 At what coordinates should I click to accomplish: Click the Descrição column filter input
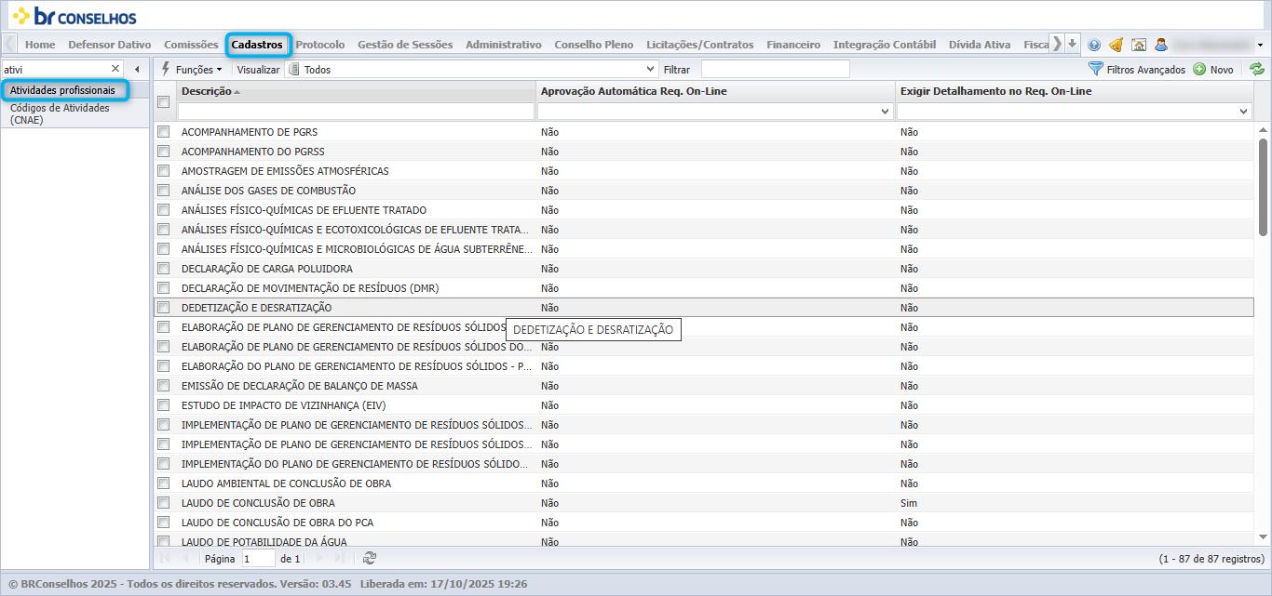click(356, 112)
